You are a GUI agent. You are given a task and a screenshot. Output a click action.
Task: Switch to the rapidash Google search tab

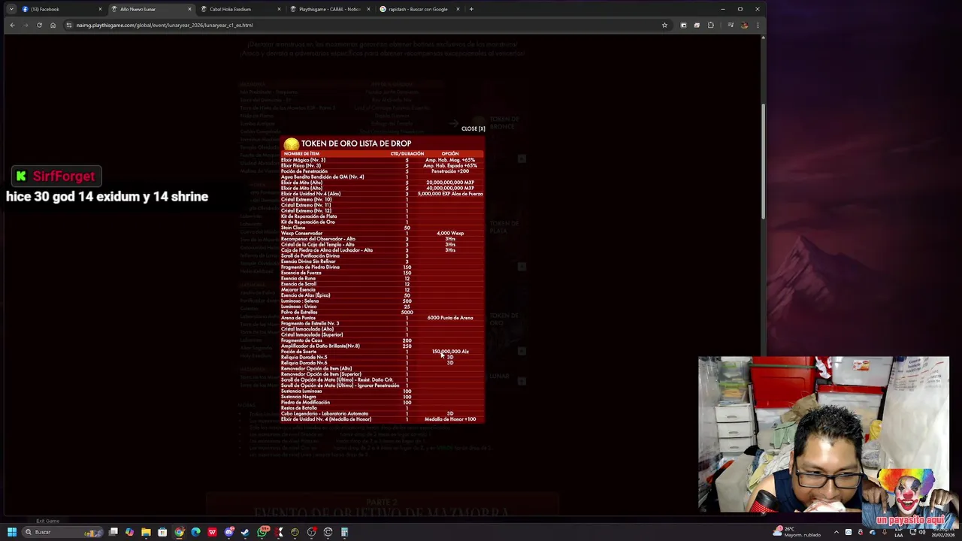point(419,9)
